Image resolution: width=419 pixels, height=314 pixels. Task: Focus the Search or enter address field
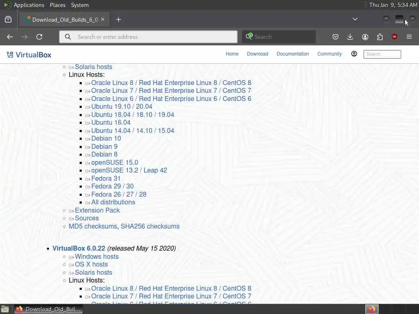click(x=148, y=37)
